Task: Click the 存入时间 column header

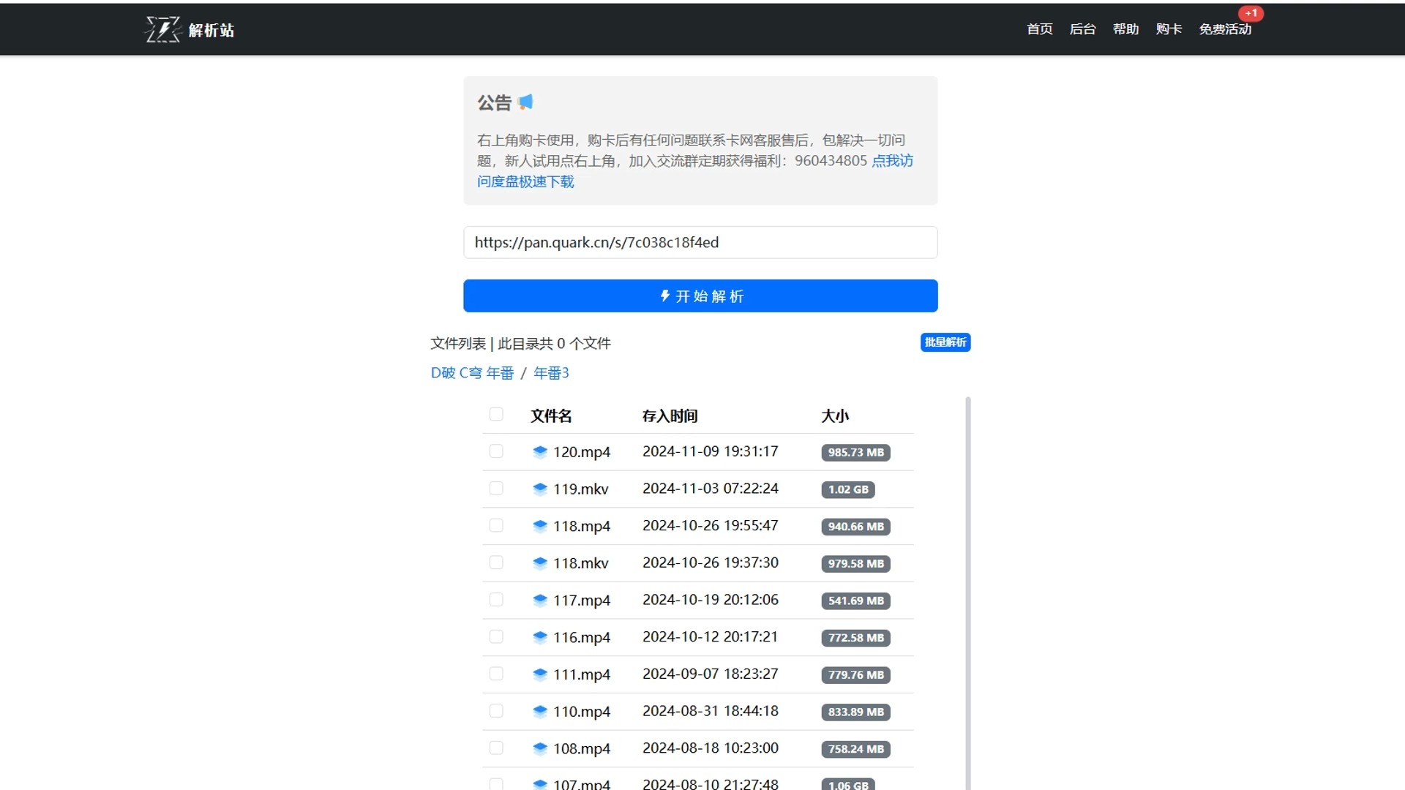Action: tap(670, 416)
